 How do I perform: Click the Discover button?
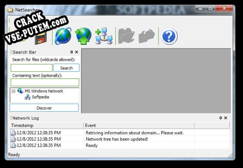[44, 108]
